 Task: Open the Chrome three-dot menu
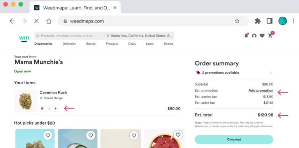click(x=294, y=21)
